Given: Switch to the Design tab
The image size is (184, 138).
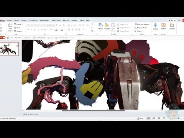Looking at the screenshot, I should 24,20.
